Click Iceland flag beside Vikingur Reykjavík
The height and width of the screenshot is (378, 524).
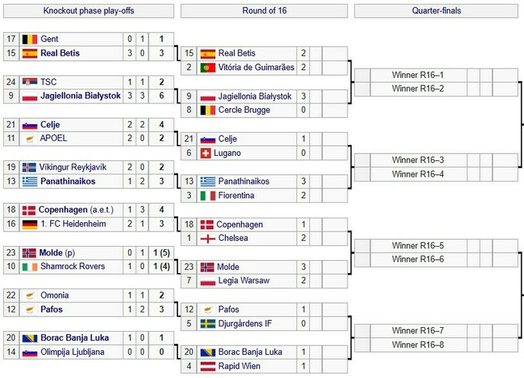tap(29, 167)
